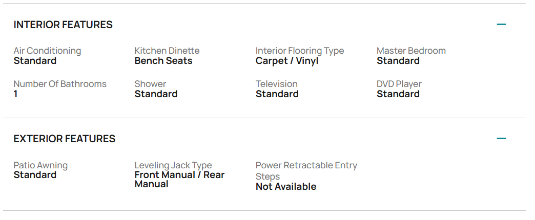Click the Exterior Features heading
This screenshot has width=535, height=220.
[65, 139]
